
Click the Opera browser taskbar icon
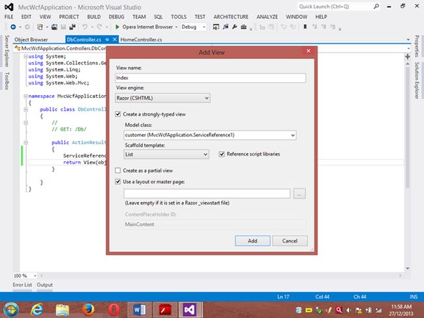coord(113,307)
